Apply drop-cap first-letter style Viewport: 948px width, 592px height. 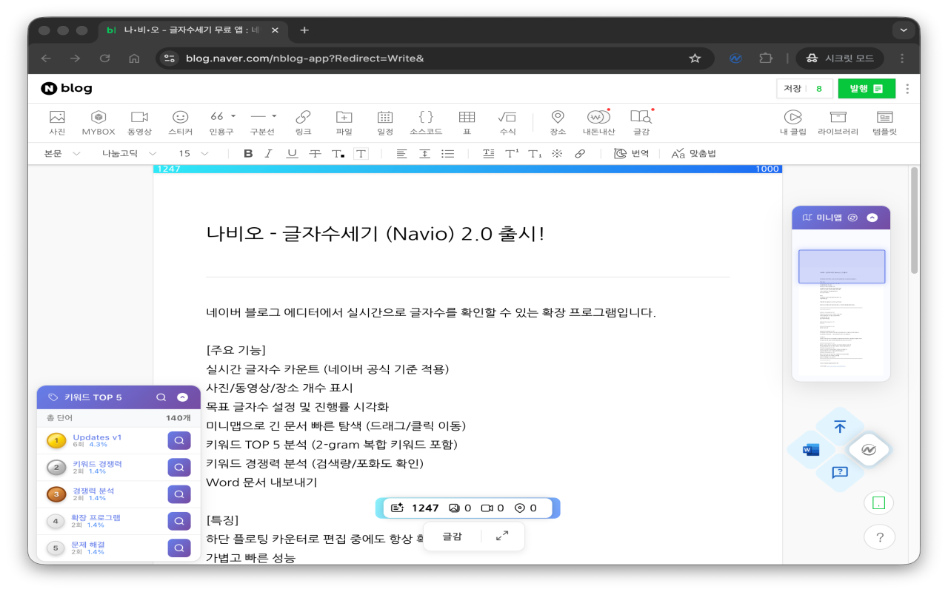pos(488,153)
